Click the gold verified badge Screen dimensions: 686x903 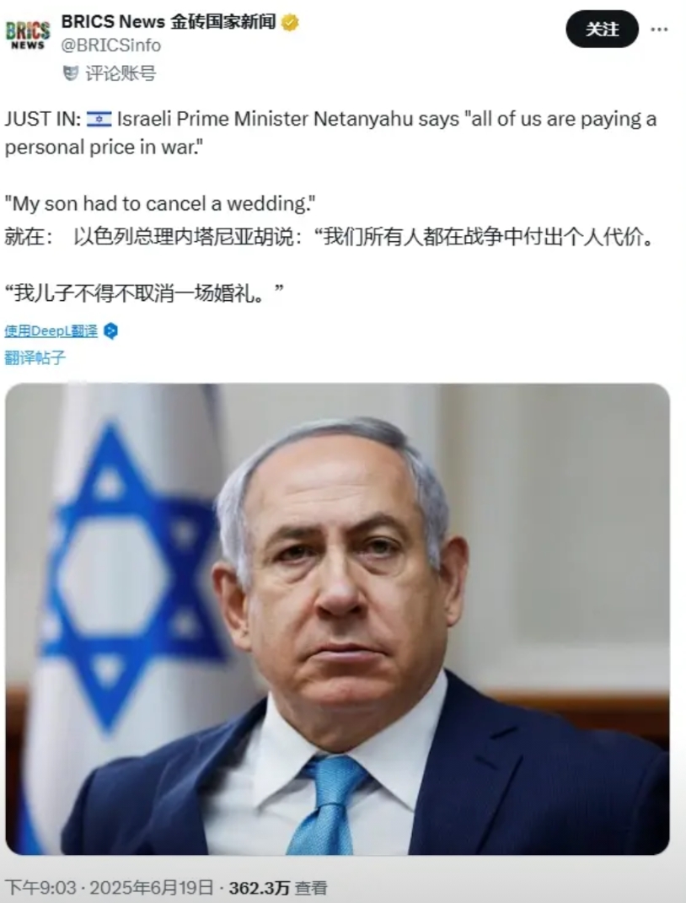click(289, 23)
